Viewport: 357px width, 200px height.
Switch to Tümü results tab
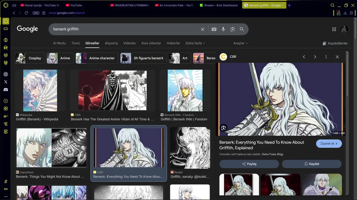click(76, 43)
